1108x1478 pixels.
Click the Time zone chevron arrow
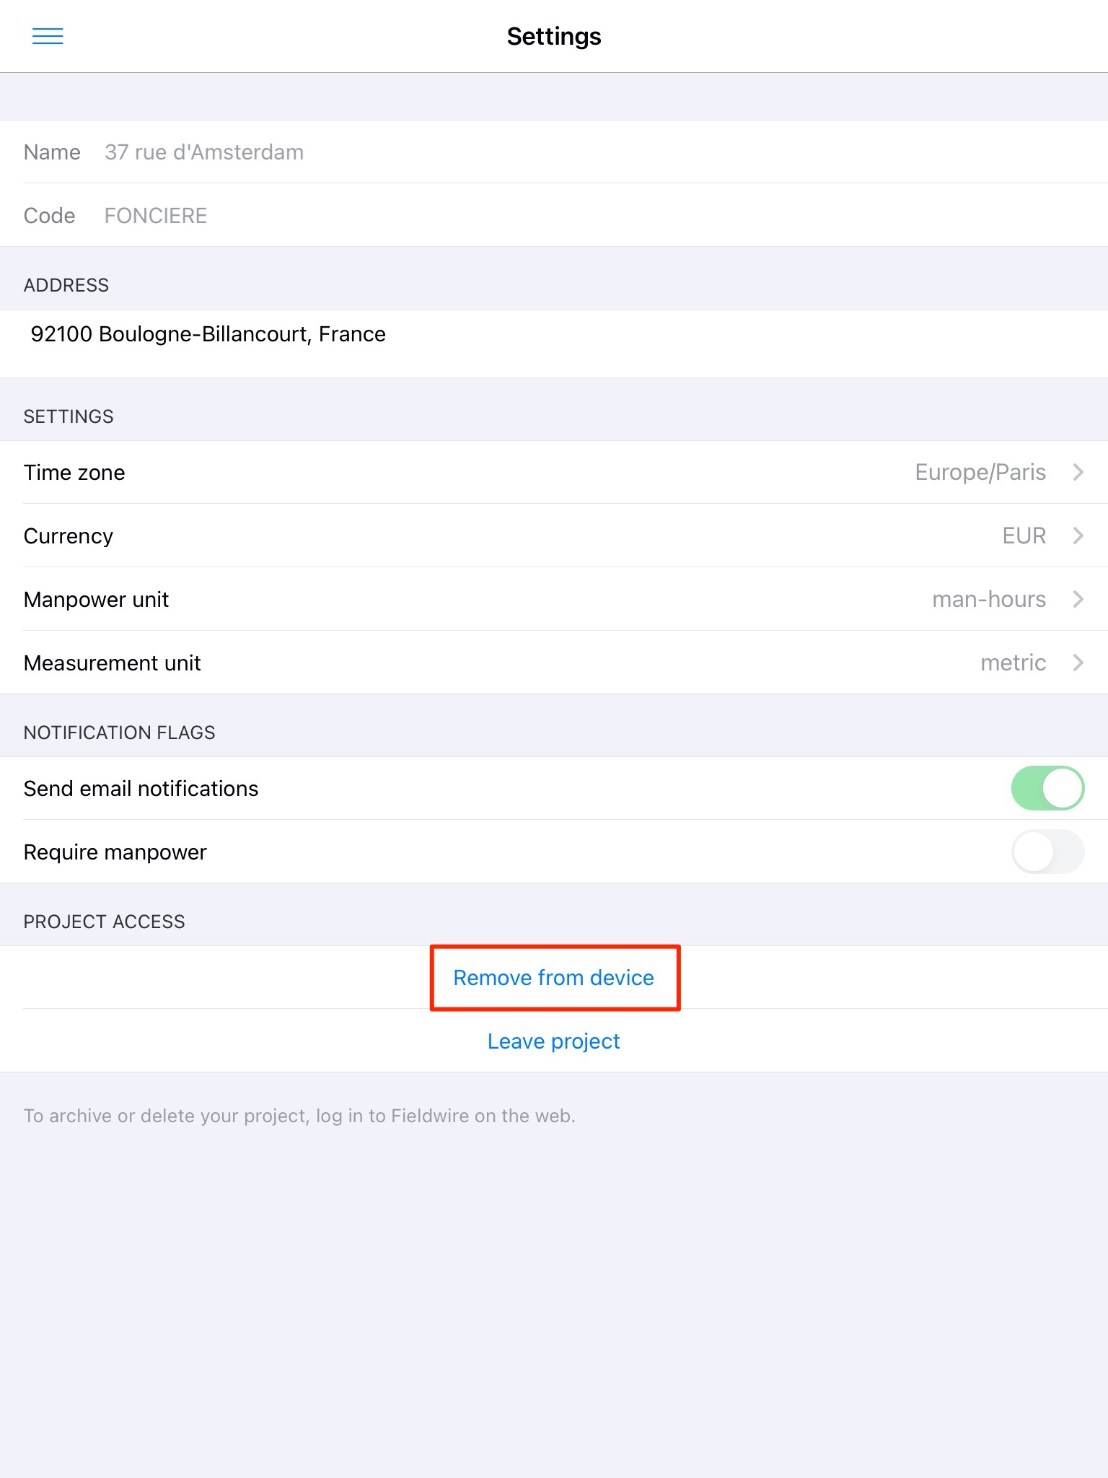click(1078, 473)
